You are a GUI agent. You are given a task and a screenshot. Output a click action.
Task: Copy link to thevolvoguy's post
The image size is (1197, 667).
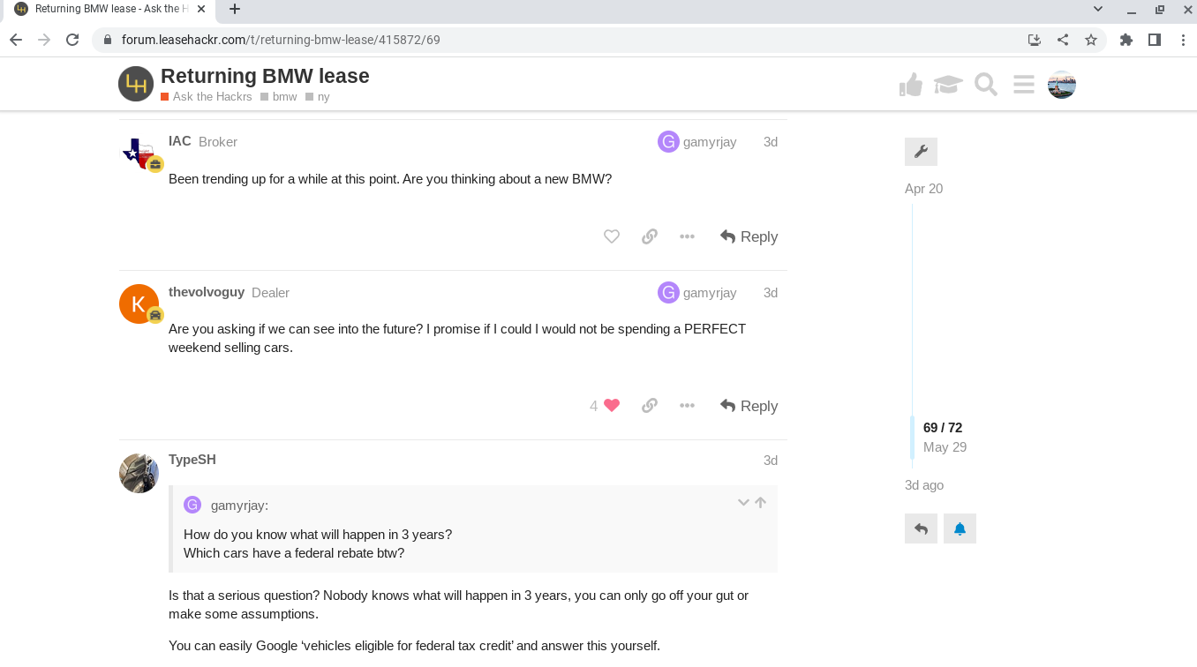pos(650,406)
